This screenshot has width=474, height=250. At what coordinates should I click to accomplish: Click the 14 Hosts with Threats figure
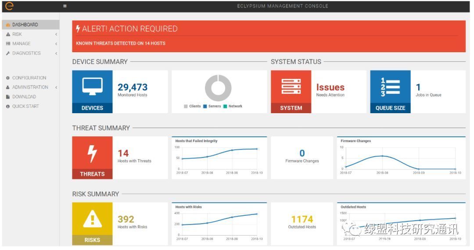click(x=123, y=154)
